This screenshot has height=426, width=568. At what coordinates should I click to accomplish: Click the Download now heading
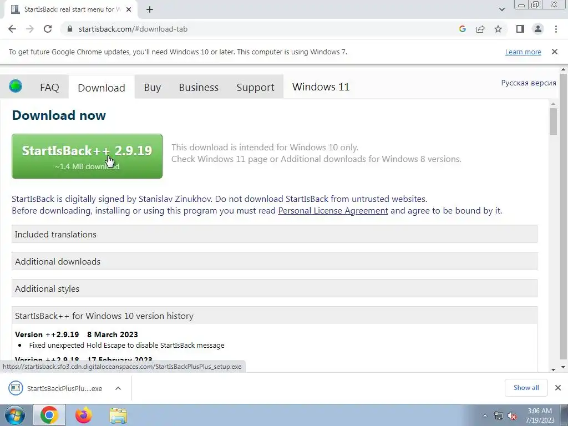[59, 115]
